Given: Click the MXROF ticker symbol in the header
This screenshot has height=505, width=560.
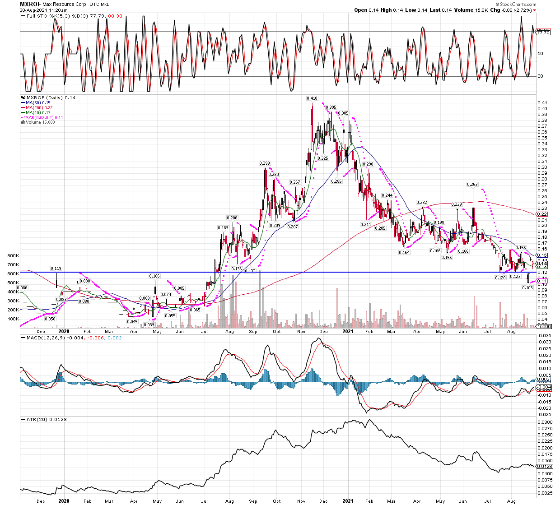Looking at the screenshot, I should tap(30, 4).
